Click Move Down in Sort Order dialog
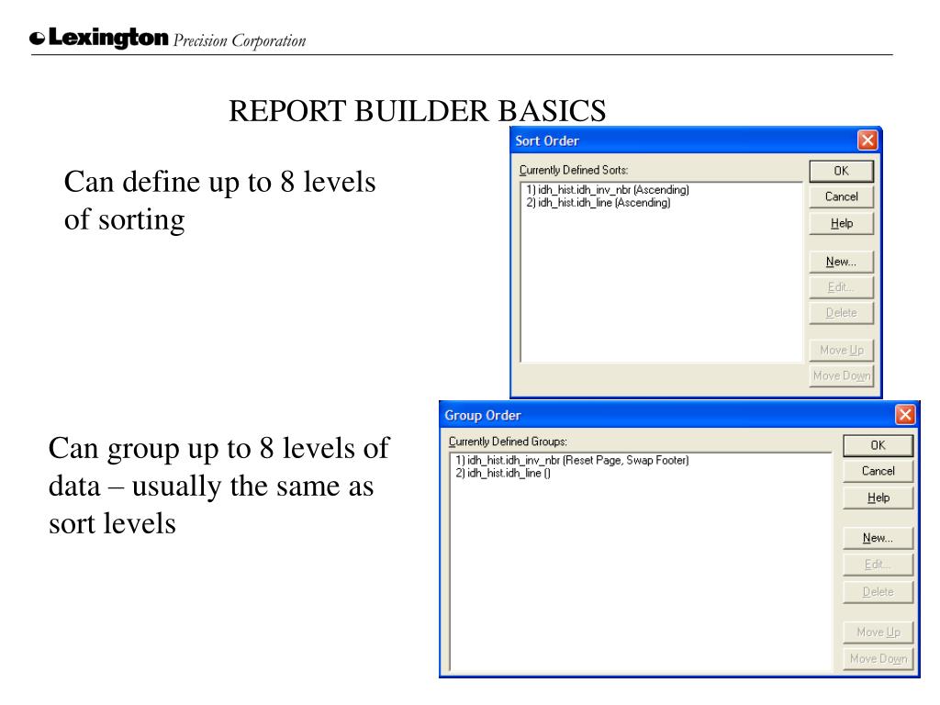940x705 pixels. (841, 375)
